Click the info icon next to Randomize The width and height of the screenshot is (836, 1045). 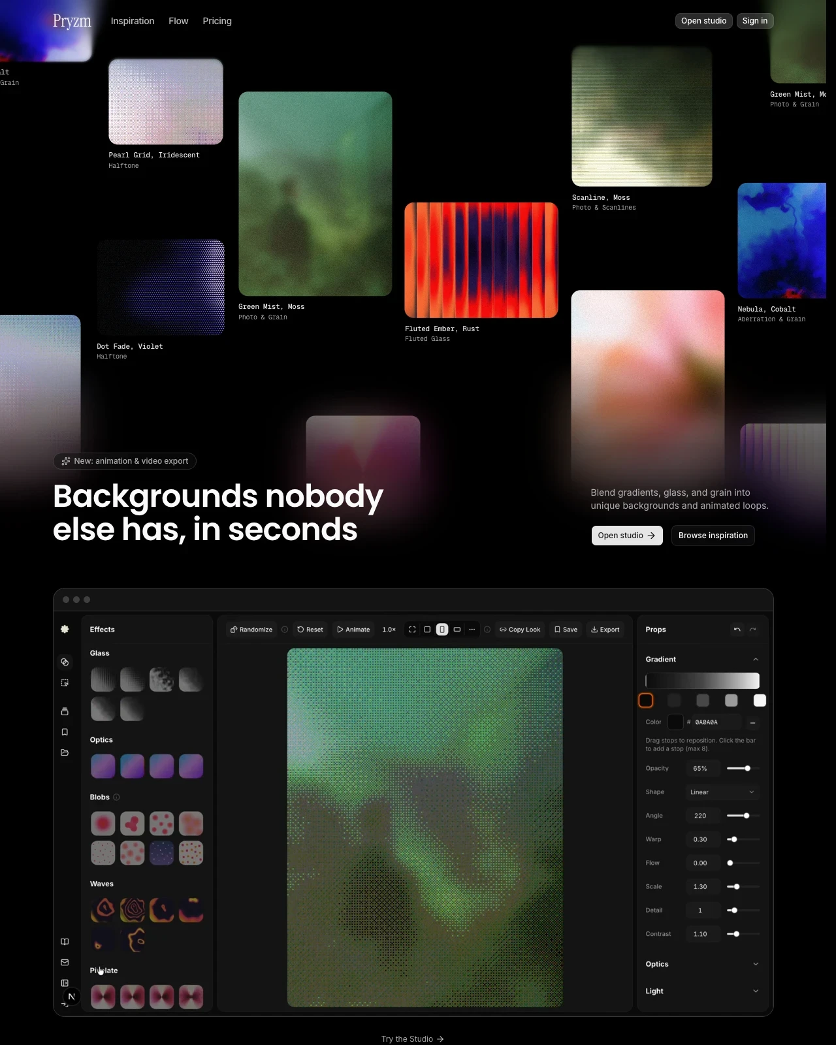point(285,630)
